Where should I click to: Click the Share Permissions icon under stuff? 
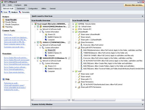79,82
